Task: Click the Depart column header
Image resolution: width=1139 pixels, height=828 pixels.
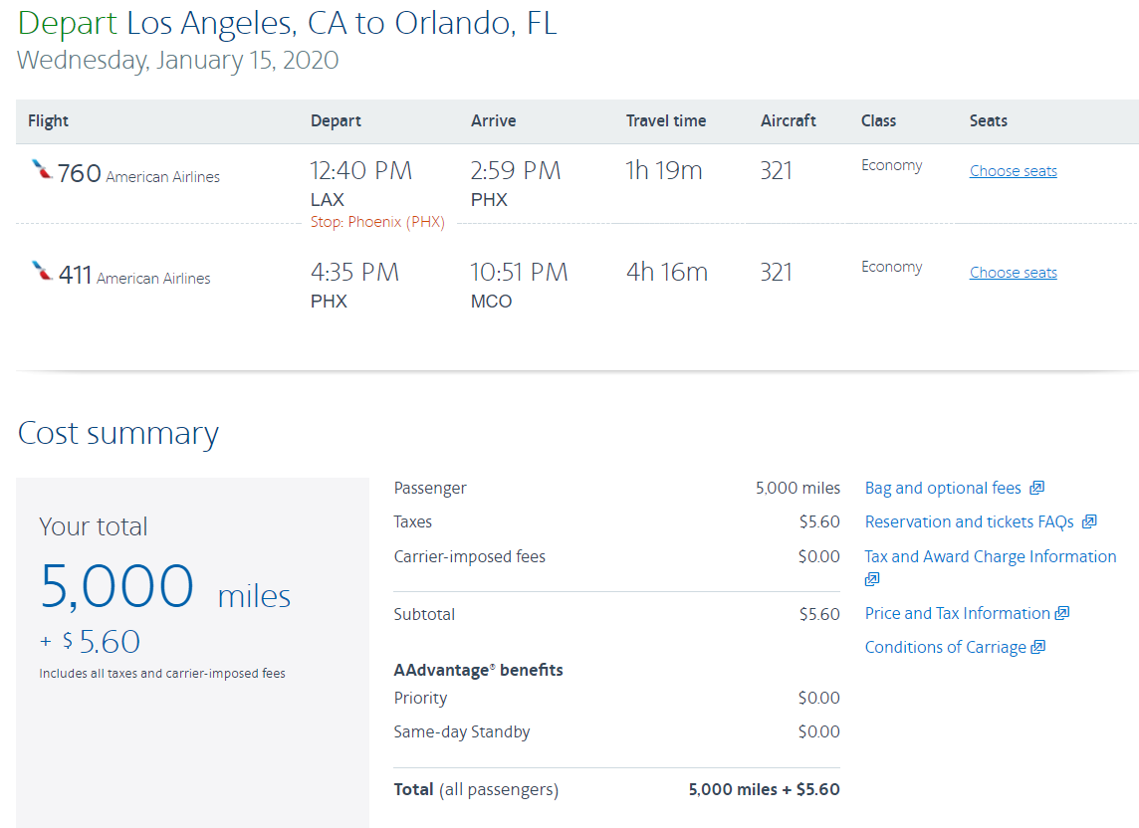Action: (336, 120)
